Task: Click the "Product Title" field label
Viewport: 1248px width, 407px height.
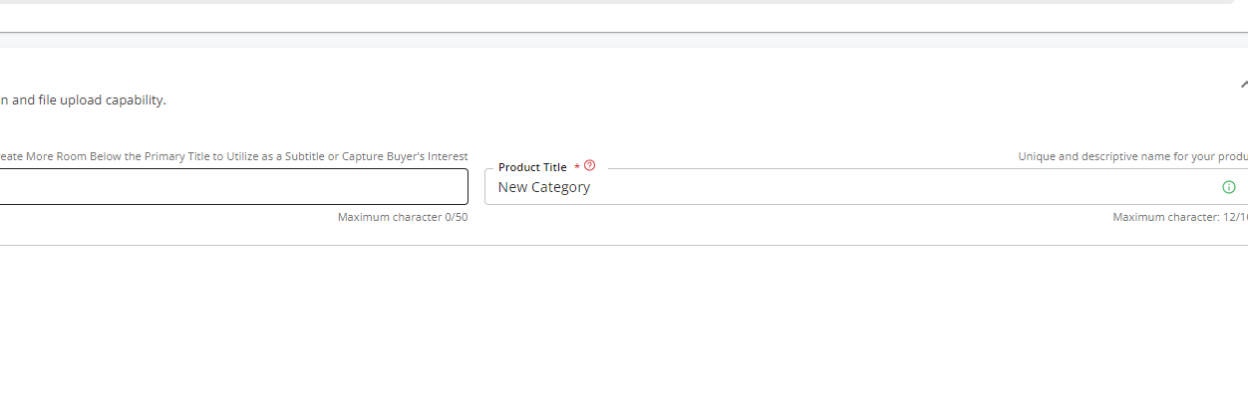Action: click(x=532, y=167)
